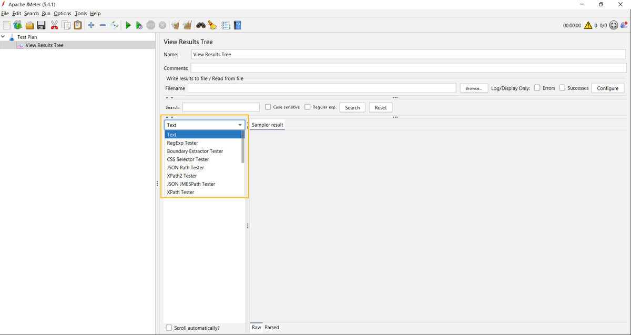631x335 pixels.
Task: Create a new test plan with New icon
Action: 6,25
